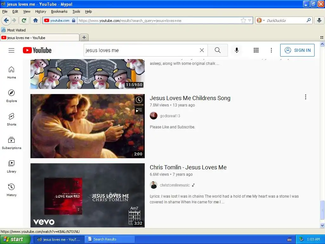
Task: Click the page scrollbar down arrow
Action: pyautogui.click(x=322, y=225)
